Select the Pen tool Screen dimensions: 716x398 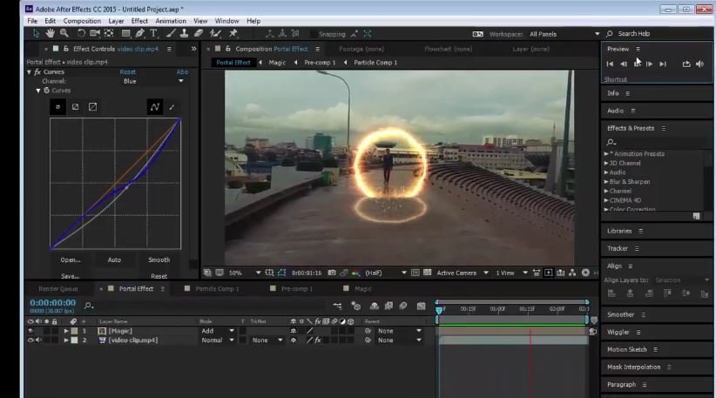click(139, 33)
